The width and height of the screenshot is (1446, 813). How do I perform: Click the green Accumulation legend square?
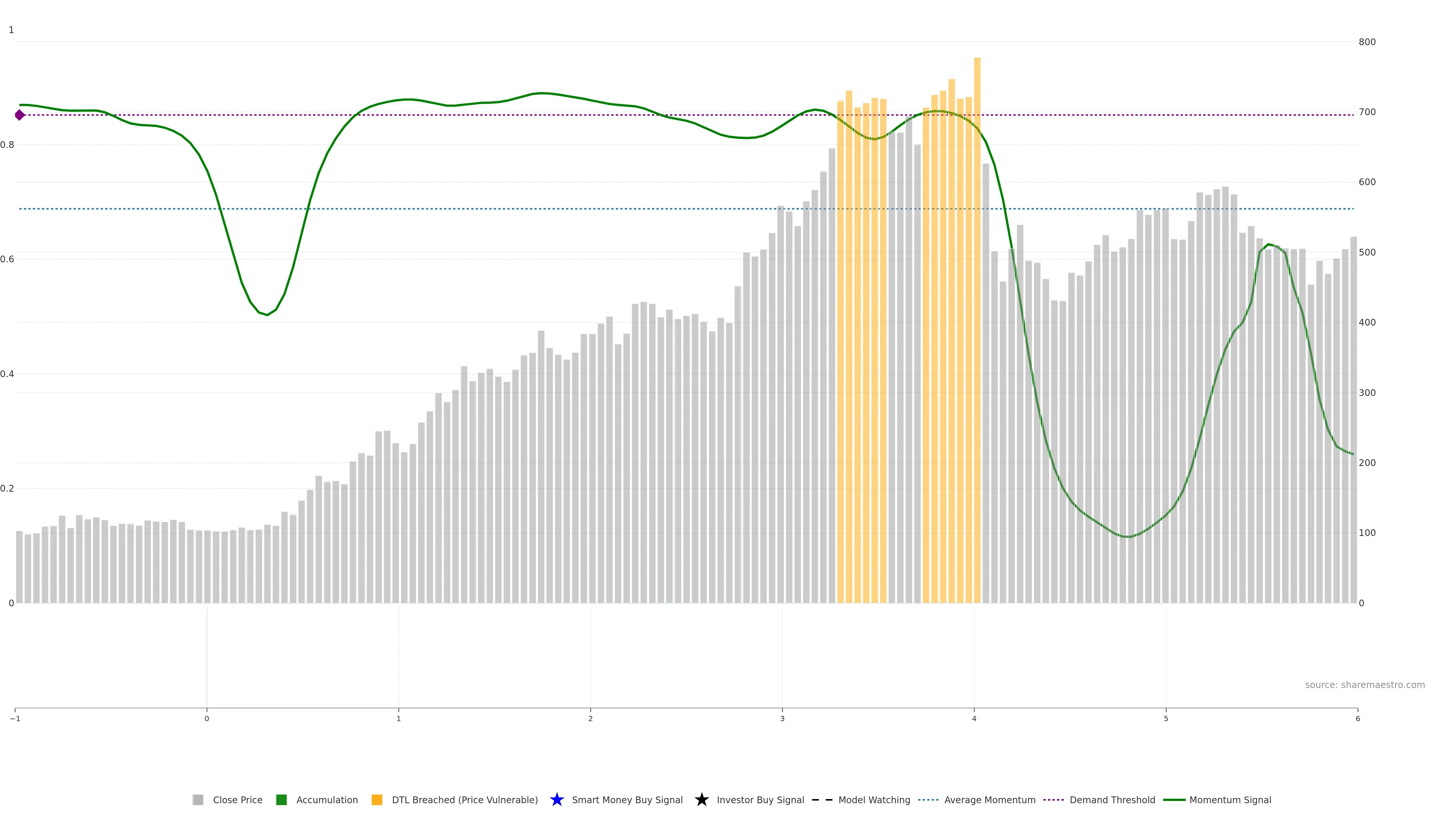pyautogui.click(x=281, y=799)
